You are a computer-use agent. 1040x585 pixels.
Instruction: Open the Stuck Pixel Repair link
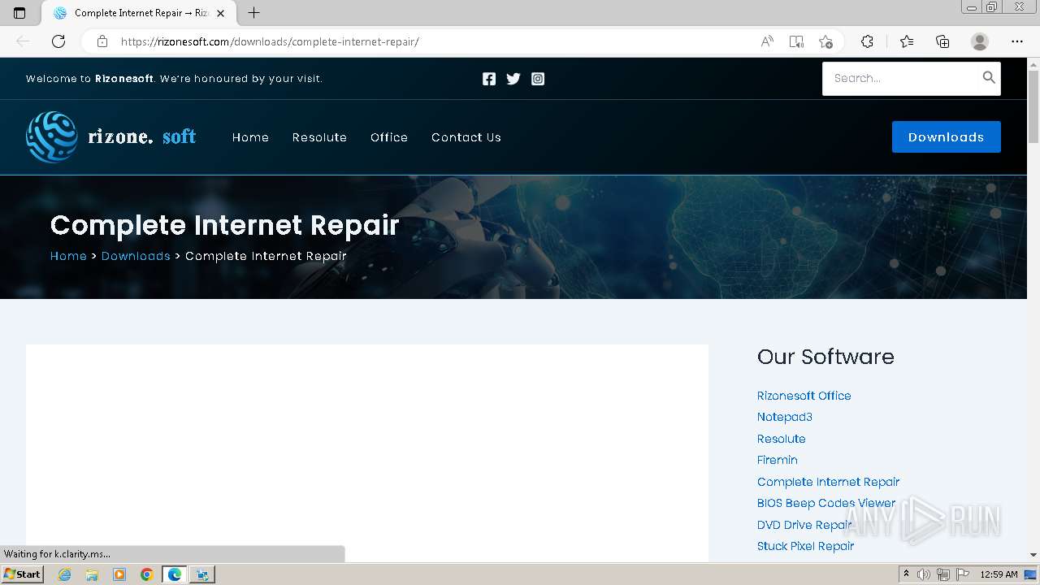pos(805,546)
